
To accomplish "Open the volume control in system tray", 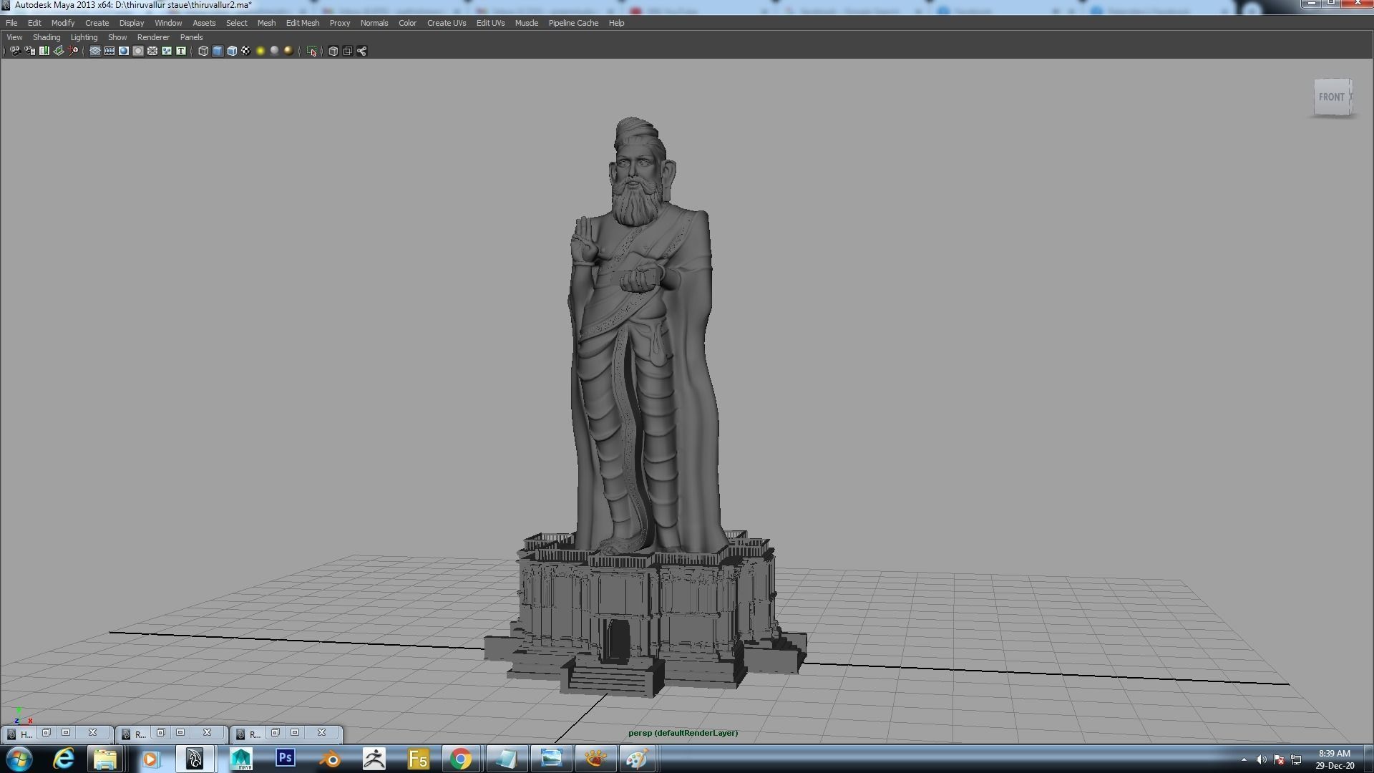I will (1261, 759).
